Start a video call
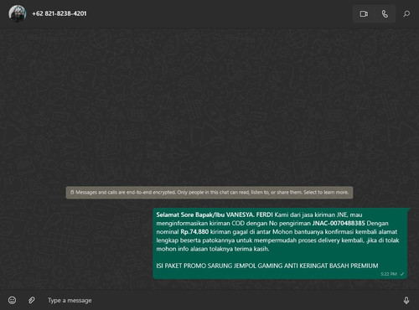The image size is (419, 310). [364, 13]
